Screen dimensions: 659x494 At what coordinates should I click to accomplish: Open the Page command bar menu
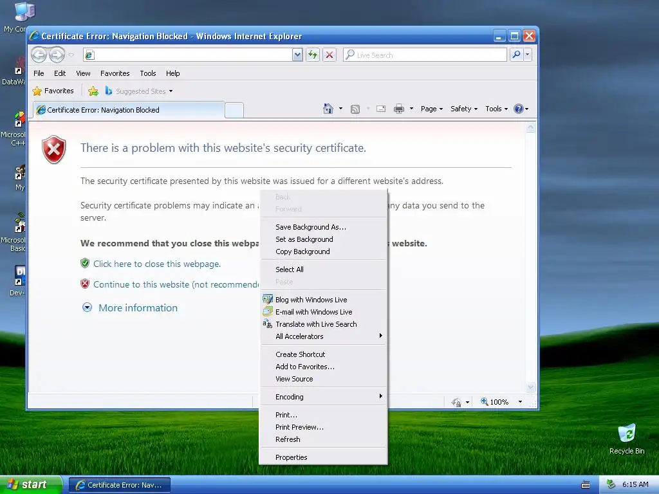click(432, 109)
